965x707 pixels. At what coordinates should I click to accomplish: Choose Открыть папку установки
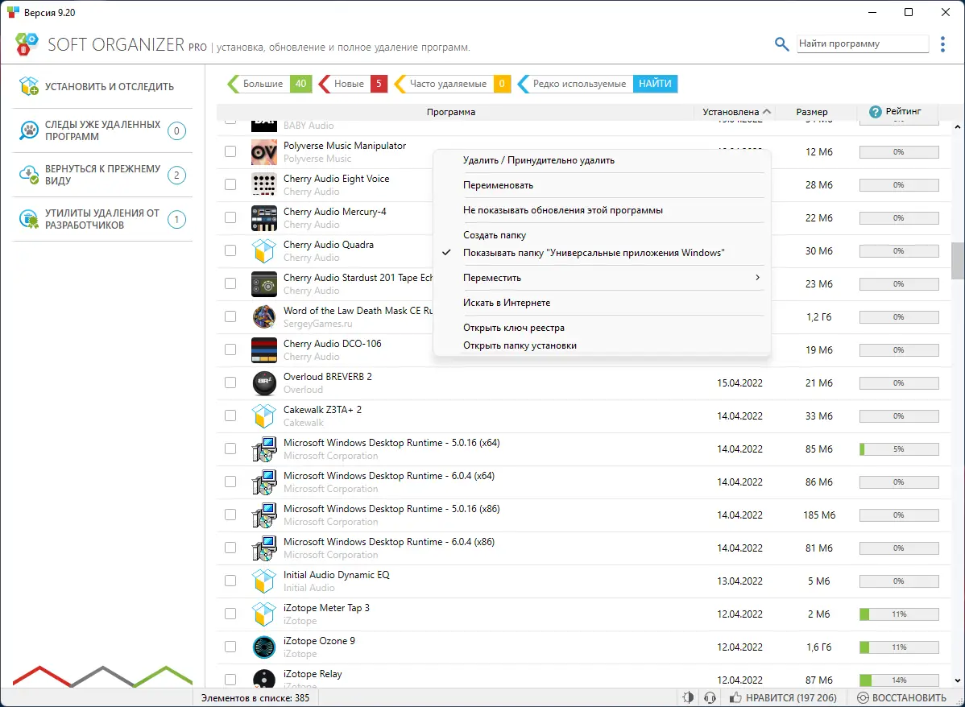602,345
